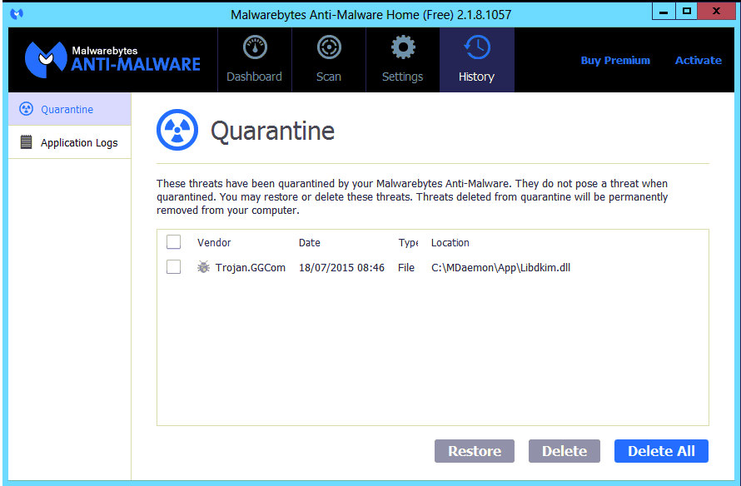Check the Trojan.GGCom row checkbox

173,267
